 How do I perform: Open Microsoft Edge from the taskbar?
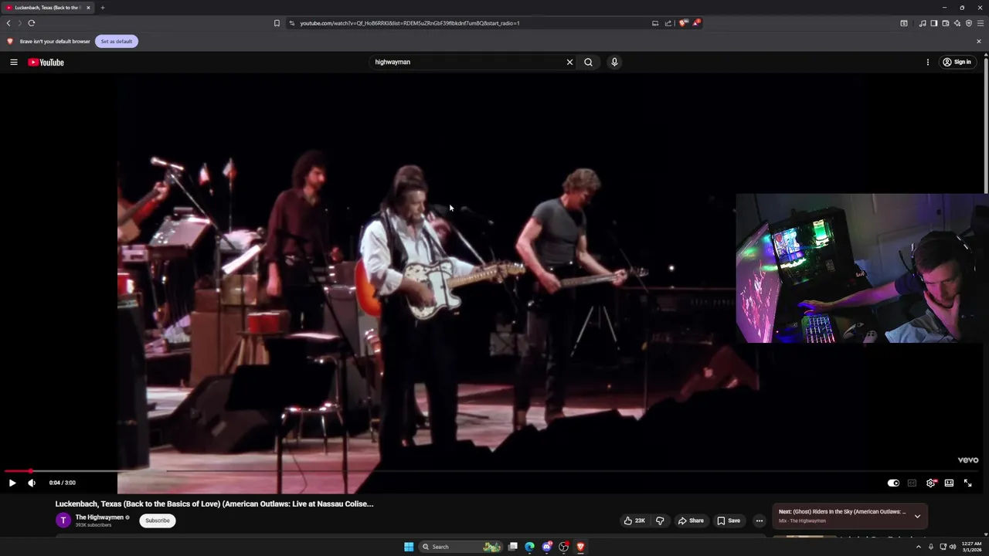pyautogui.click(x=529, y=548)
